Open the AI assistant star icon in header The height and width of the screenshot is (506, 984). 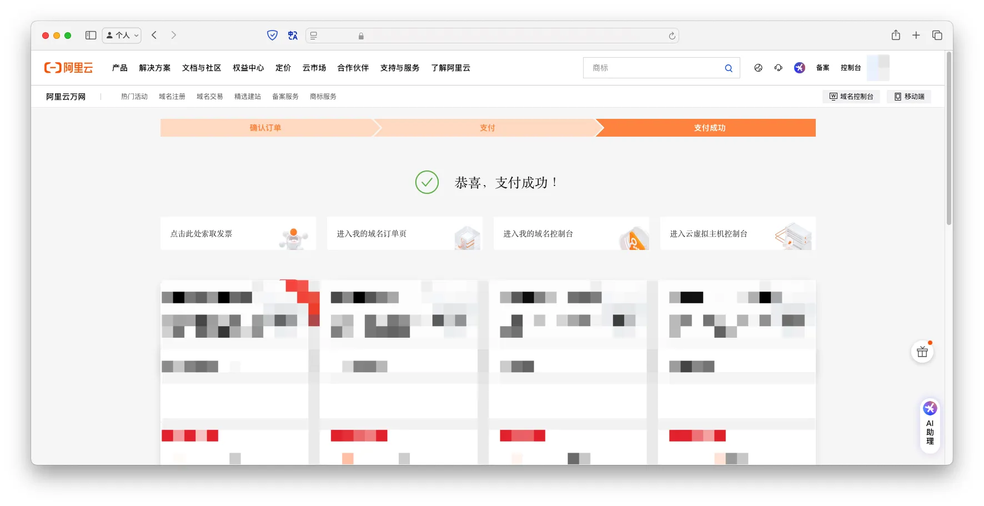[x=799, y=68]
